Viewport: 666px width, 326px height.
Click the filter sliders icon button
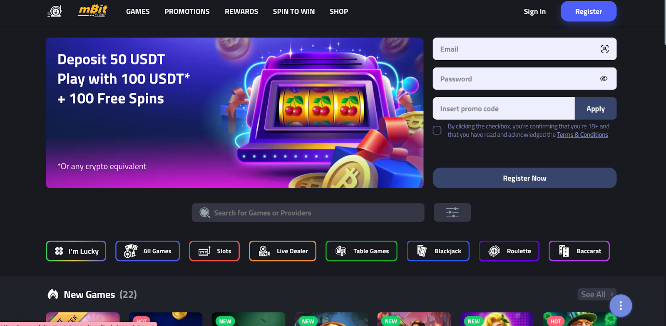click(452, 212)
